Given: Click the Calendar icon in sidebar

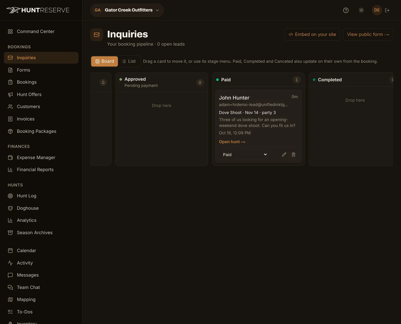Looking at the screenshot, I should click(x=10, y=251).
